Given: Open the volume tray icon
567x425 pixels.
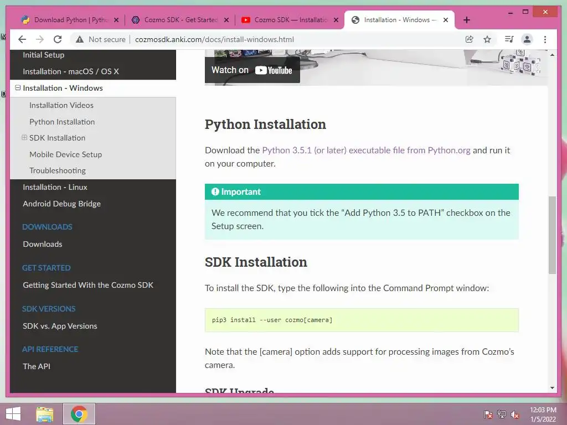Looking at the screenshot, I should click(x=515, y=414).
